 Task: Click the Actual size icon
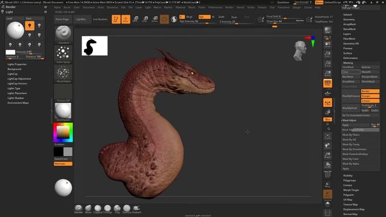point(327,64)
